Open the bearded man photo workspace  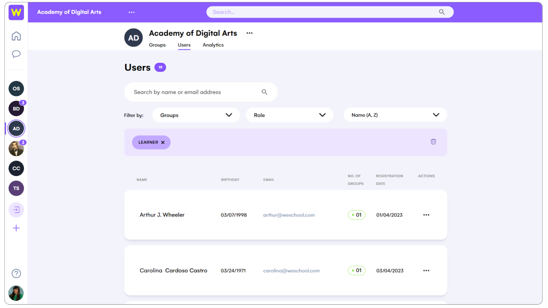[16, 149]
